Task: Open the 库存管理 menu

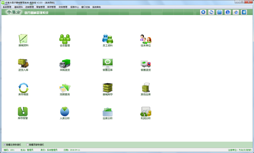Action: 51,7
